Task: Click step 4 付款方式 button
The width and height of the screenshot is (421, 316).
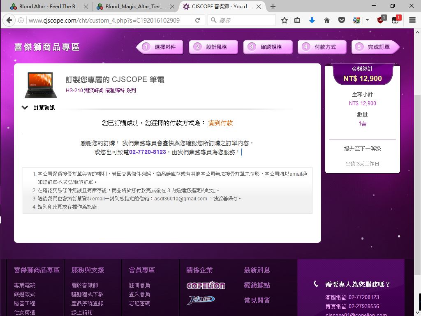Action: click(322, 47)
